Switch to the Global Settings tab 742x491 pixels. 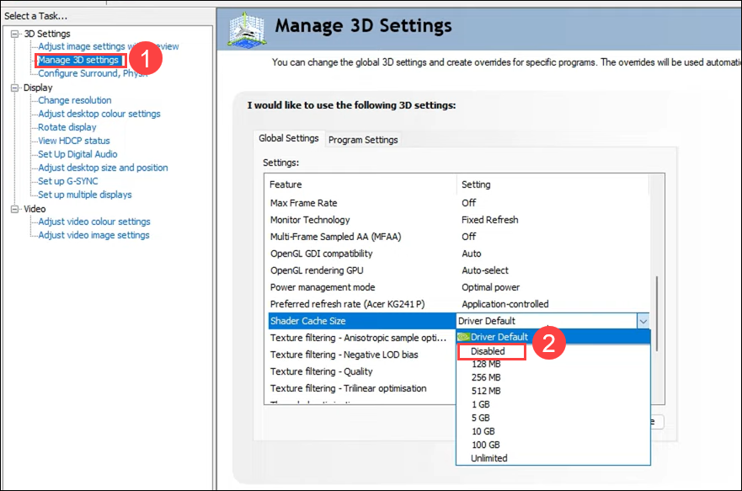tap(289, 139)
